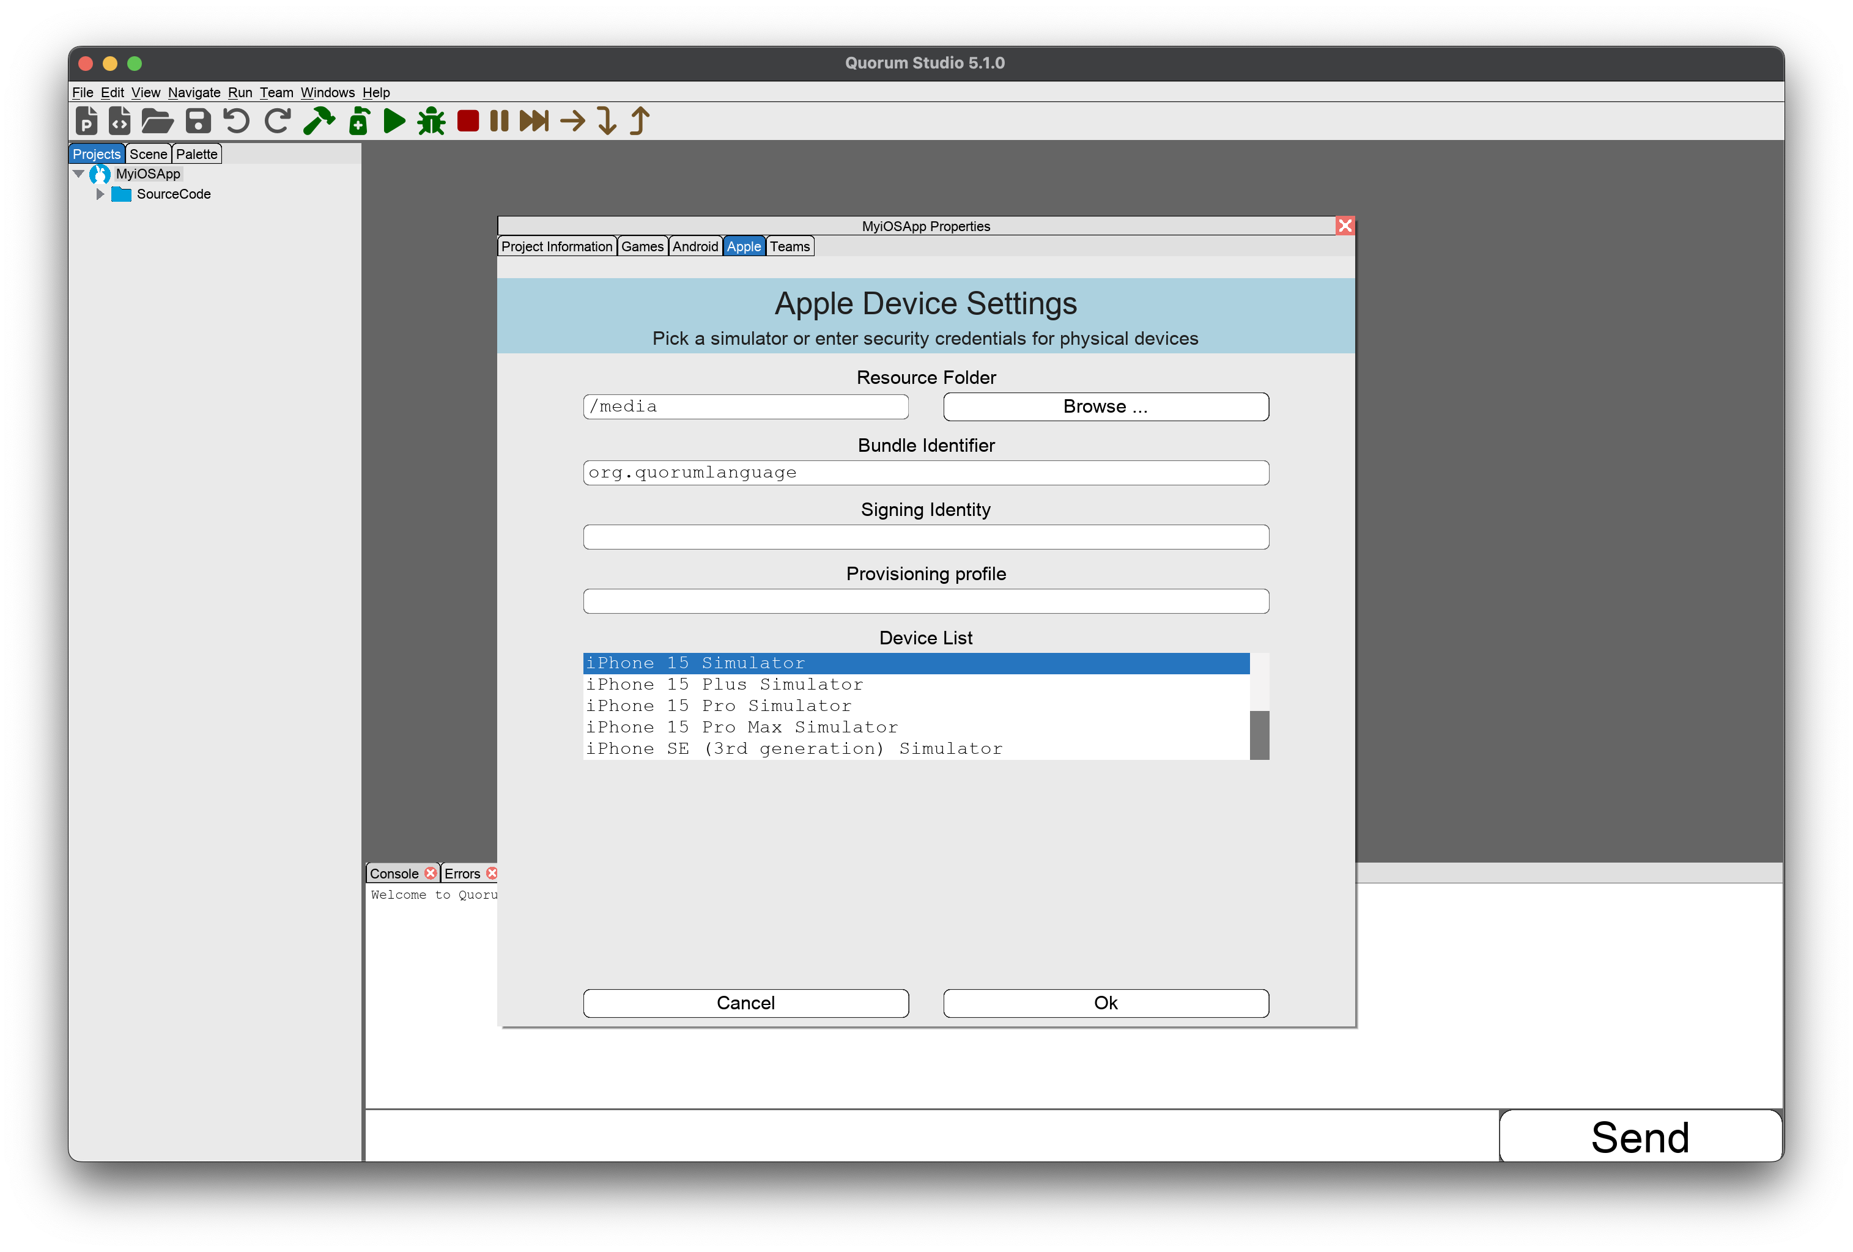Open the Windows menu
The height and width of the screenshot is (1252, 1853).
tap(327, 92)
